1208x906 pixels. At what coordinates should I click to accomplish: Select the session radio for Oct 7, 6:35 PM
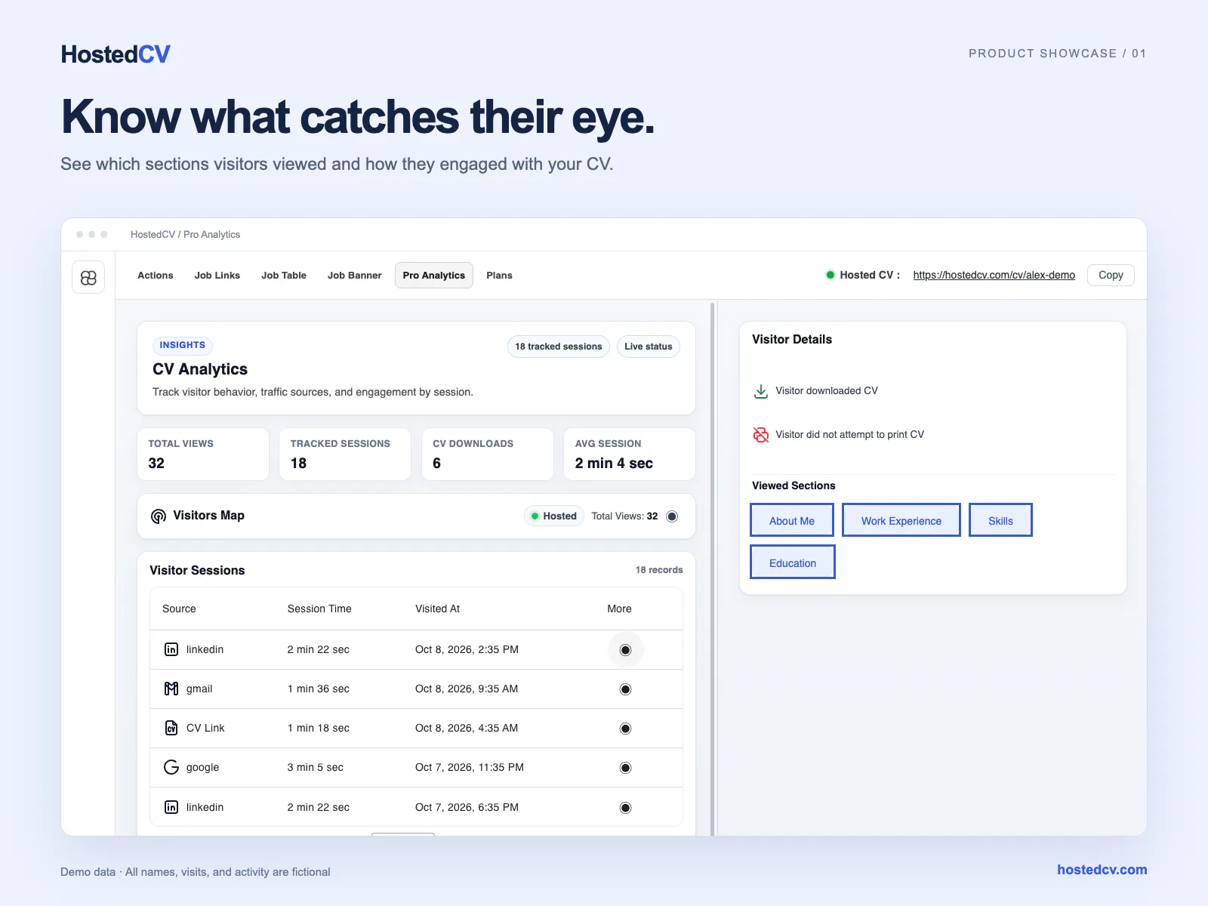click(x=625, y=808)
